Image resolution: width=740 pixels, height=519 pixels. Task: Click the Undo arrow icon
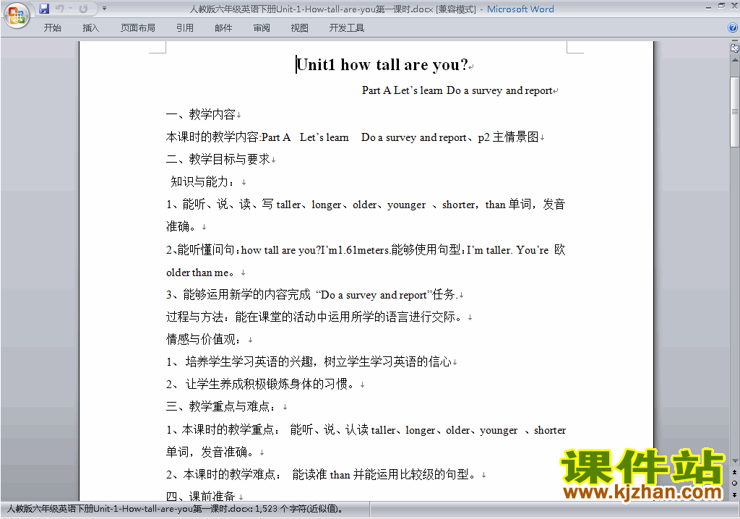tap(59, 9)
